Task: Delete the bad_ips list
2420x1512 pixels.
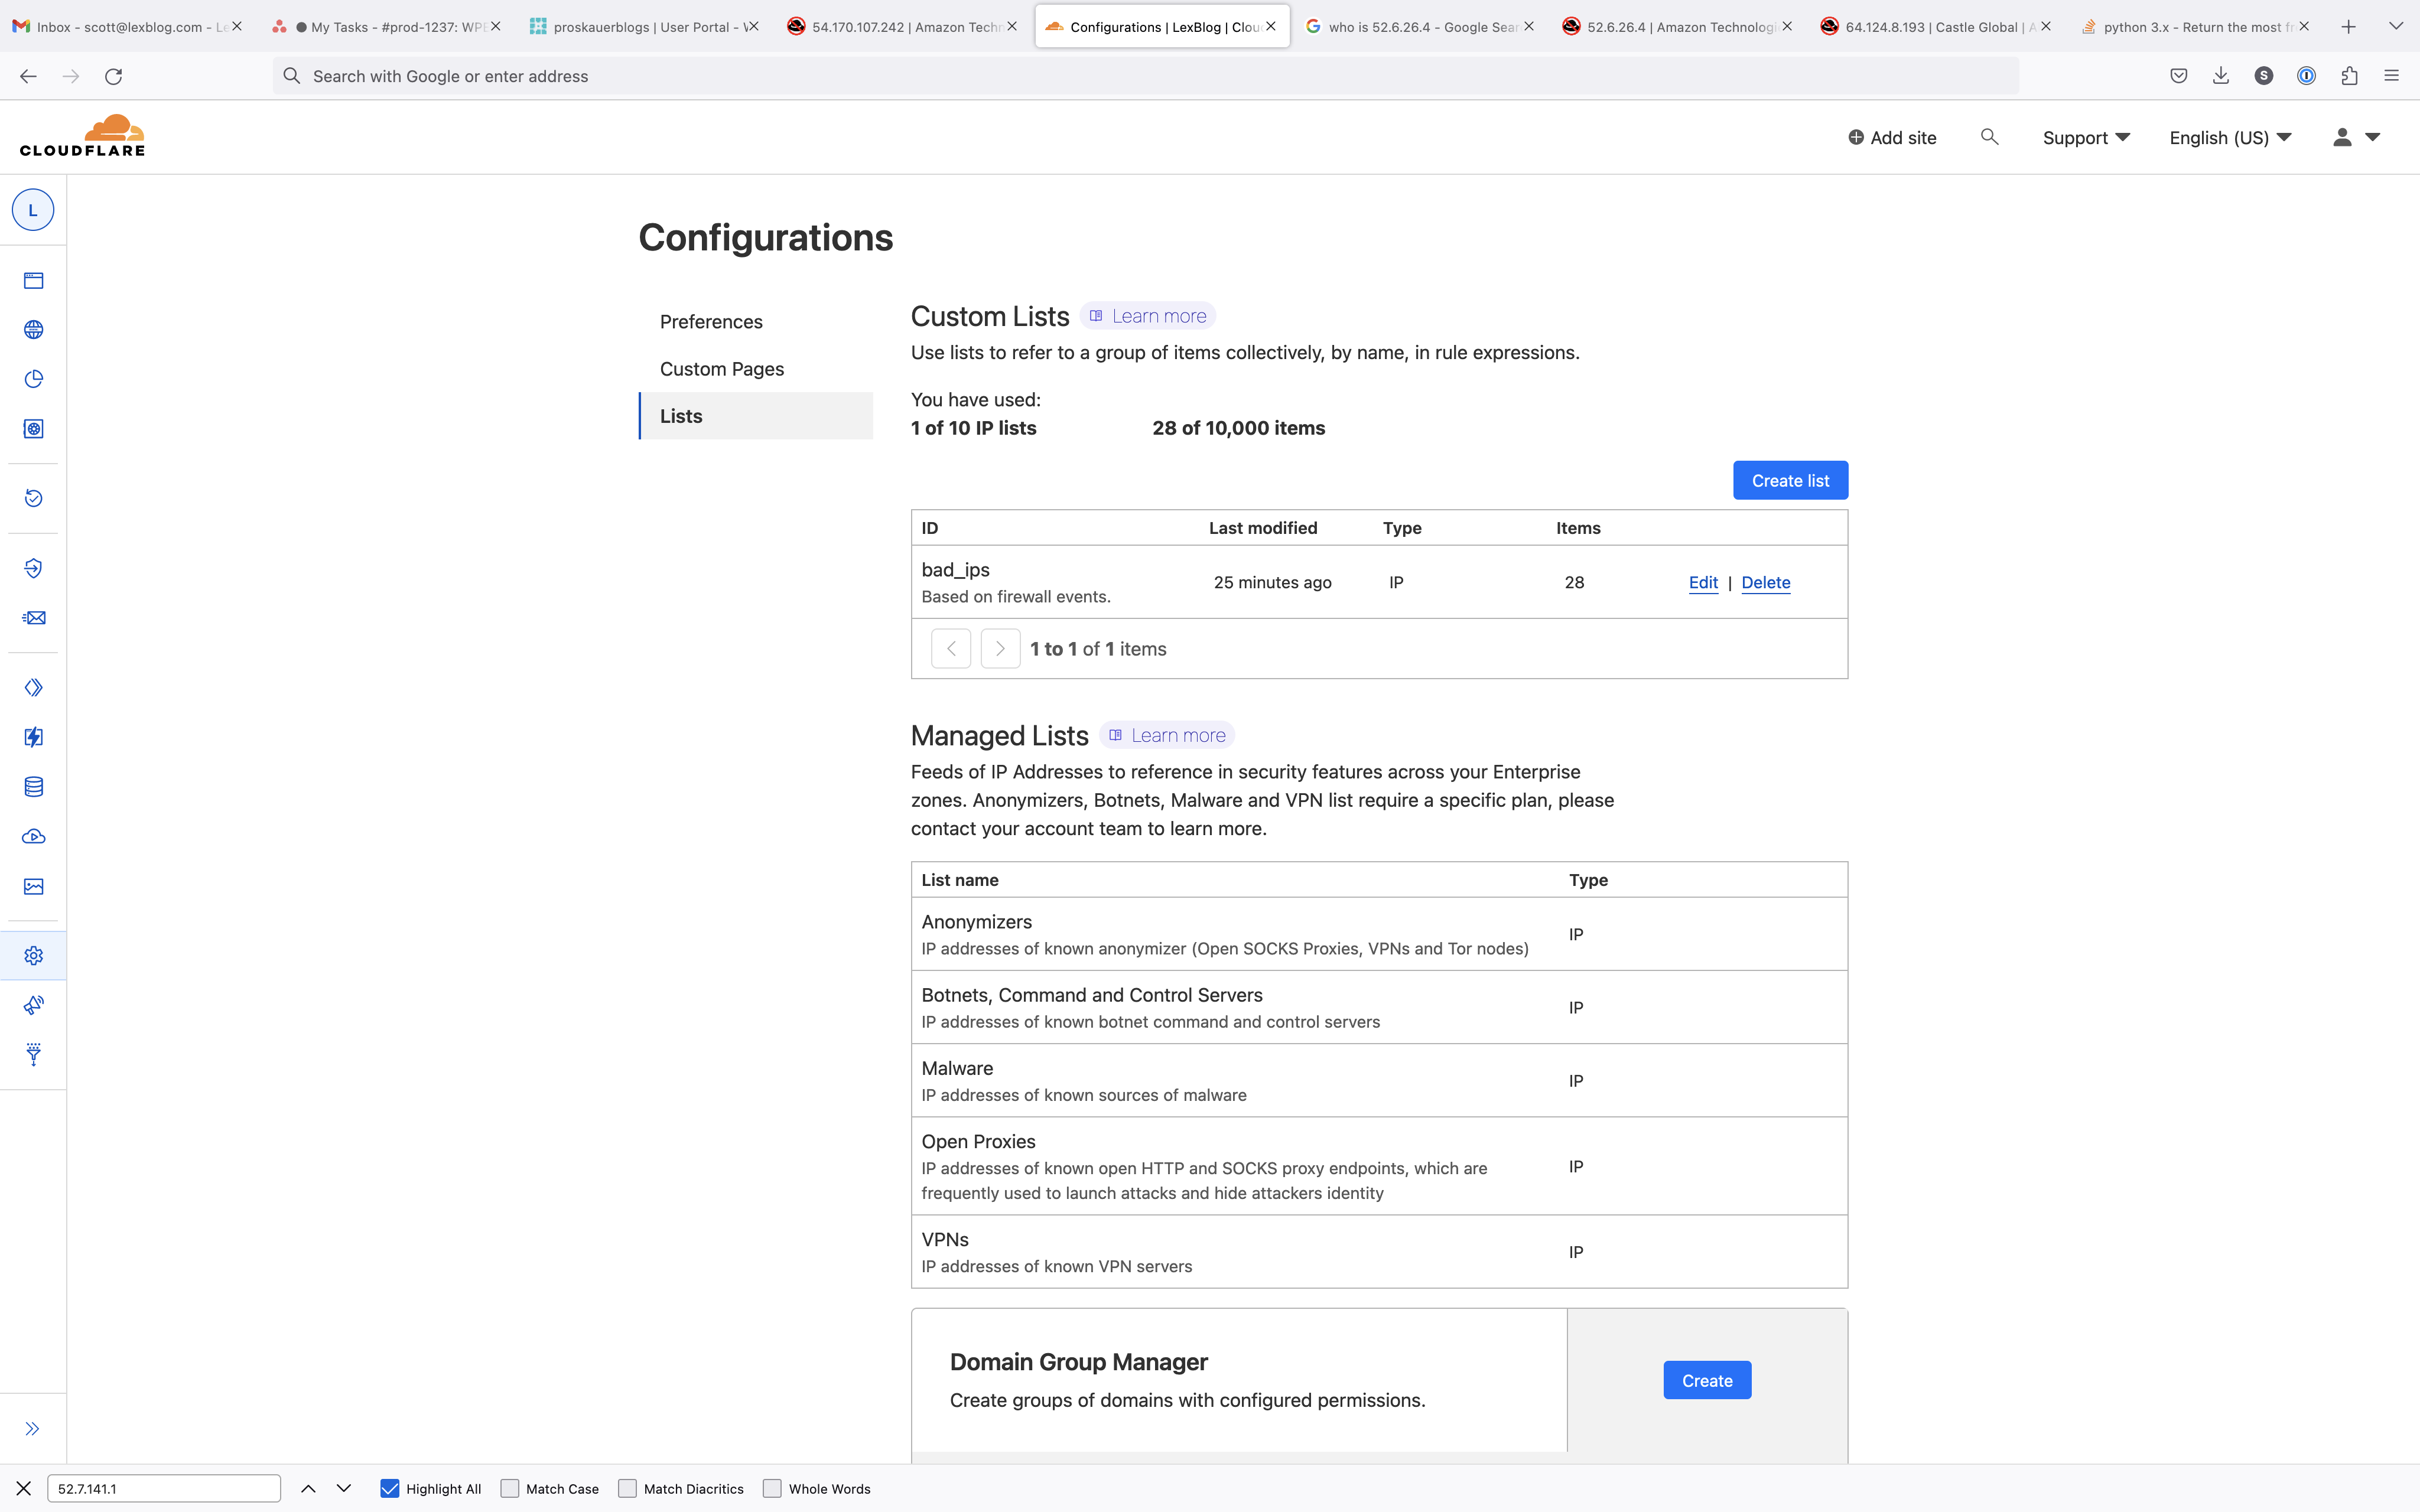Action: (x=1766, y=582)
